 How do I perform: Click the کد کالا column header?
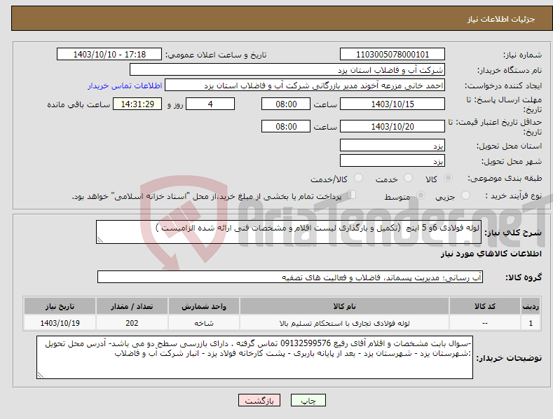tap(485, 306)
